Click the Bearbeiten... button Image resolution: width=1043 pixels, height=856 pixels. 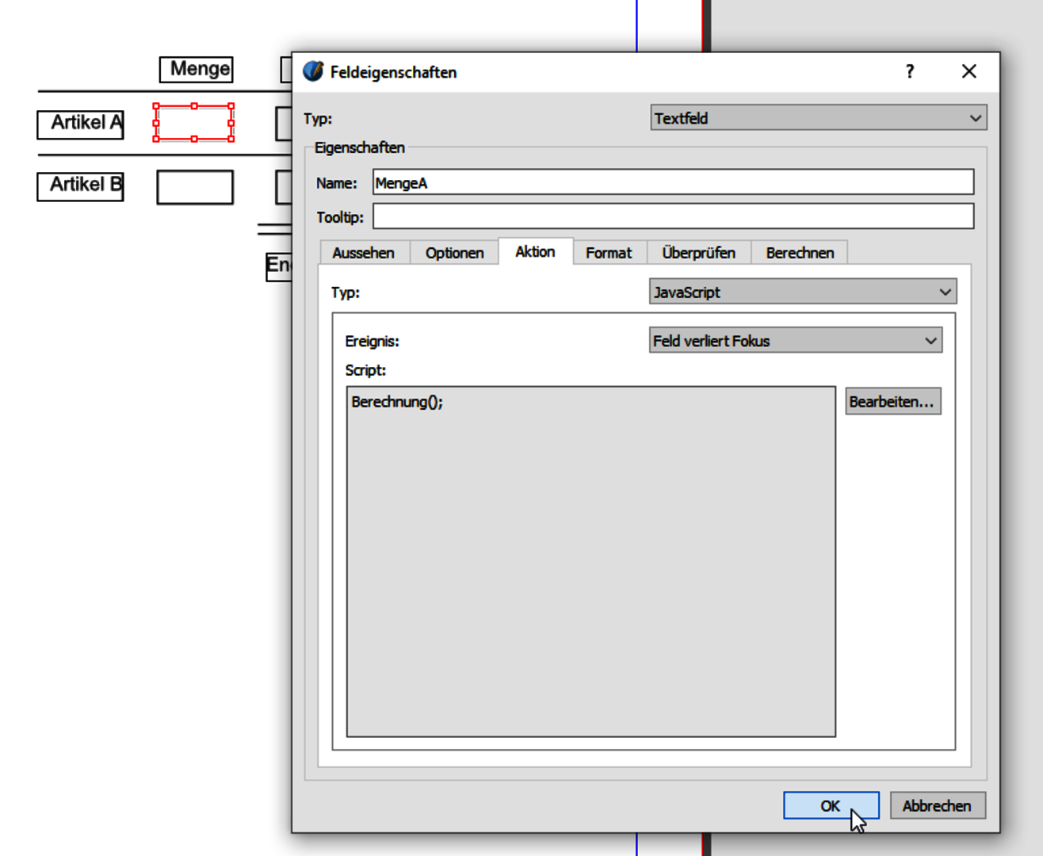pos(892,402)
